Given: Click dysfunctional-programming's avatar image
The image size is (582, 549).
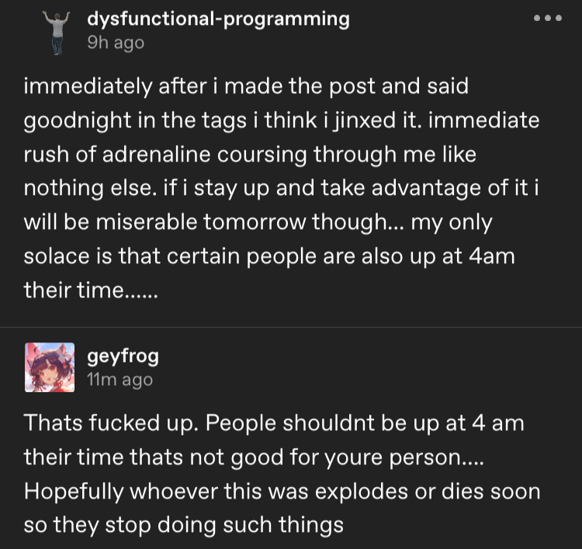Looking at the screenshot, I should [57, 33].
